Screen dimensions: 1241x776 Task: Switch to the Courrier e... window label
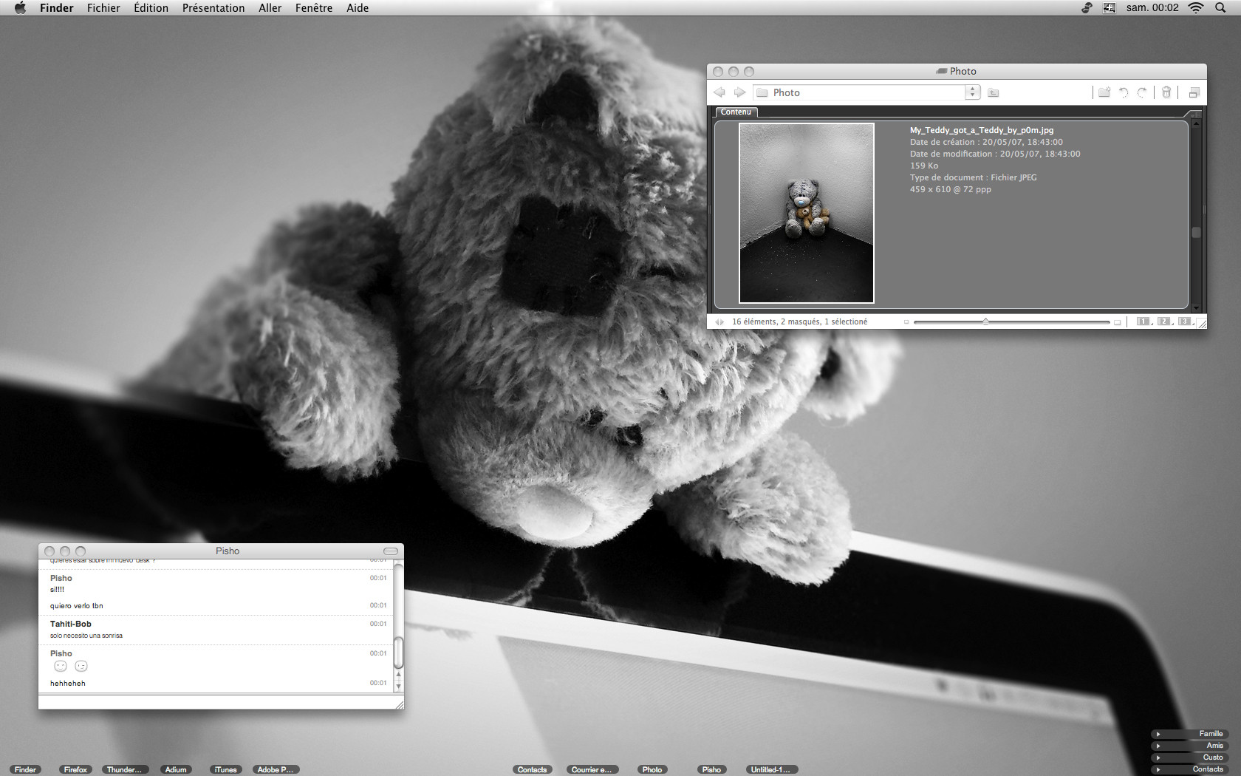pyautogui.click(x=591, y=769)
